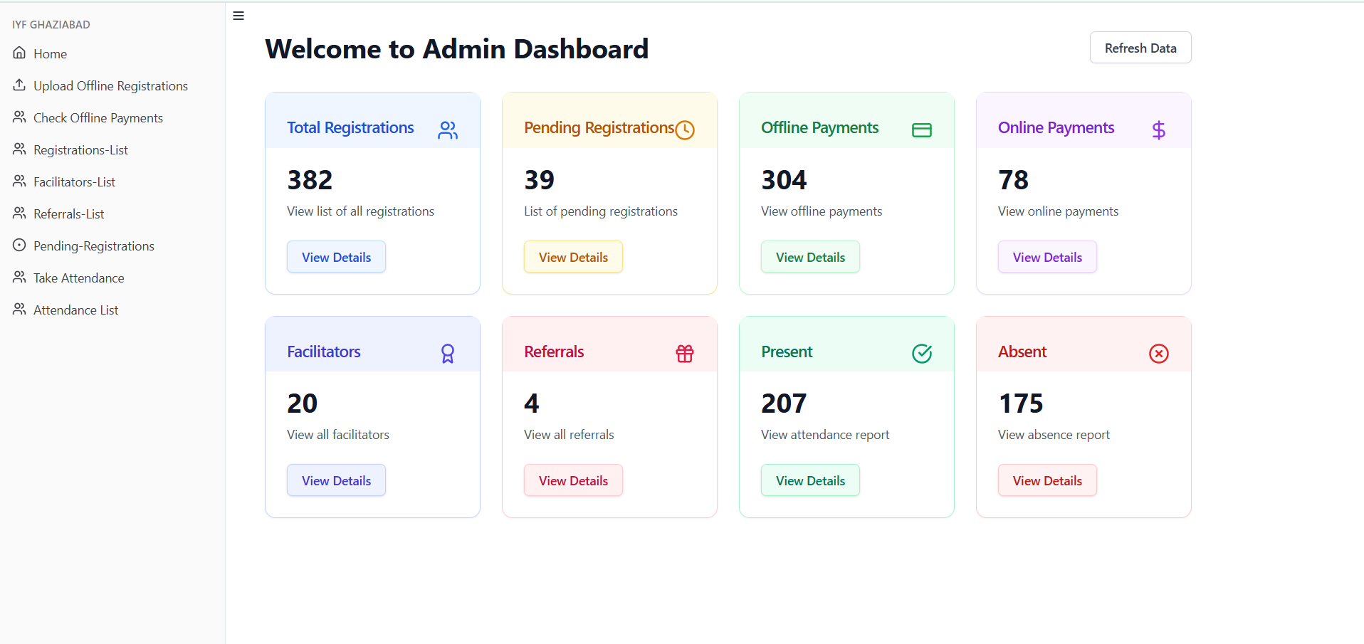The width and height of the screenshot is (1364, 644).
Task: Navigate to Attendance List in sidebar
Action: click(75, 310)
